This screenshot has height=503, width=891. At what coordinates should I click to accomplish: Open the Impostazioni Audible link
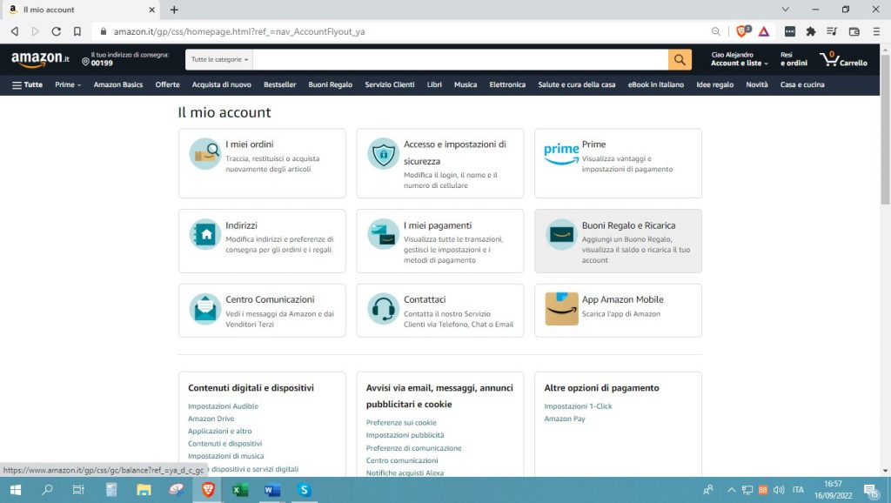(223, 406)
